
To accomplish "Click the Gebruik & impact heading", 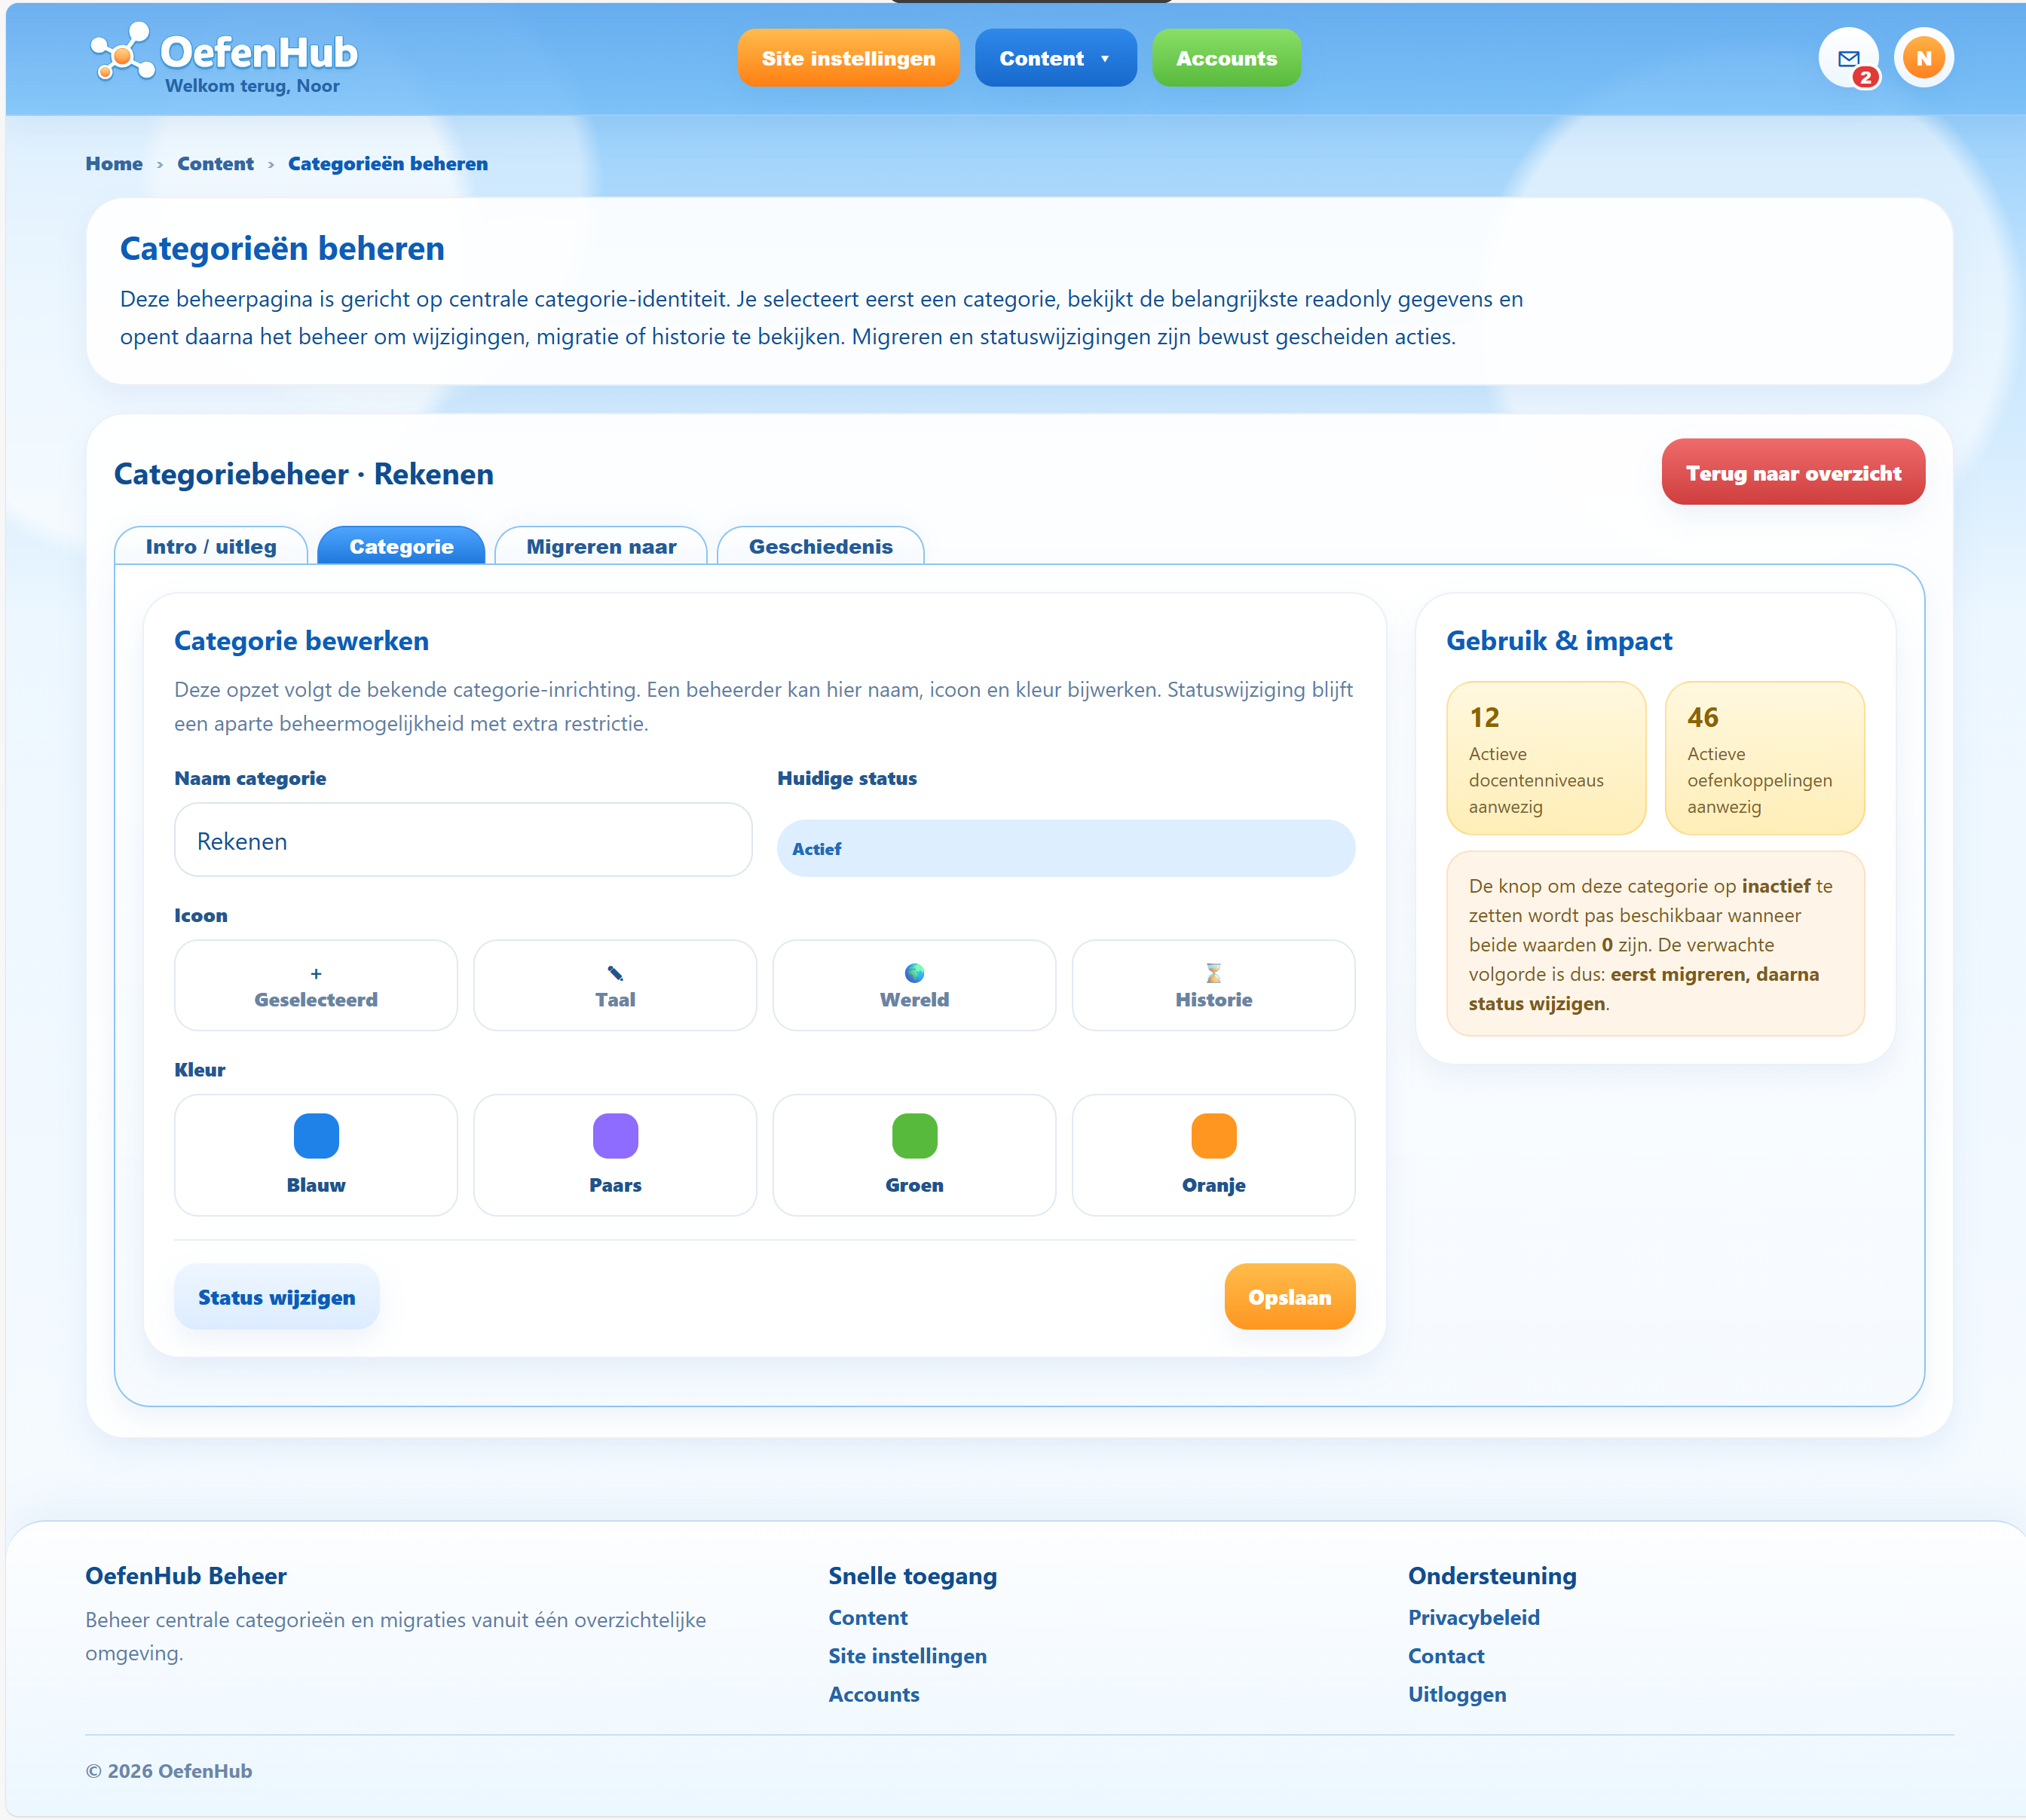I will [x=1559, y=640].
